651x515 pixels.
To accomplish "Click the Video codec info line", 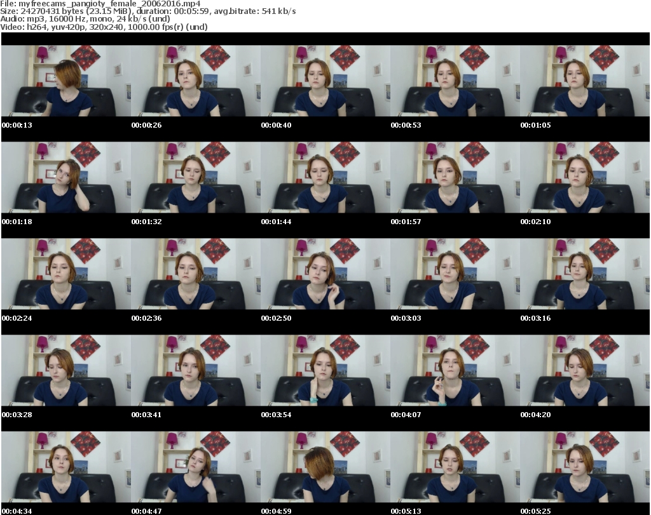I will [x=104, y=27].
